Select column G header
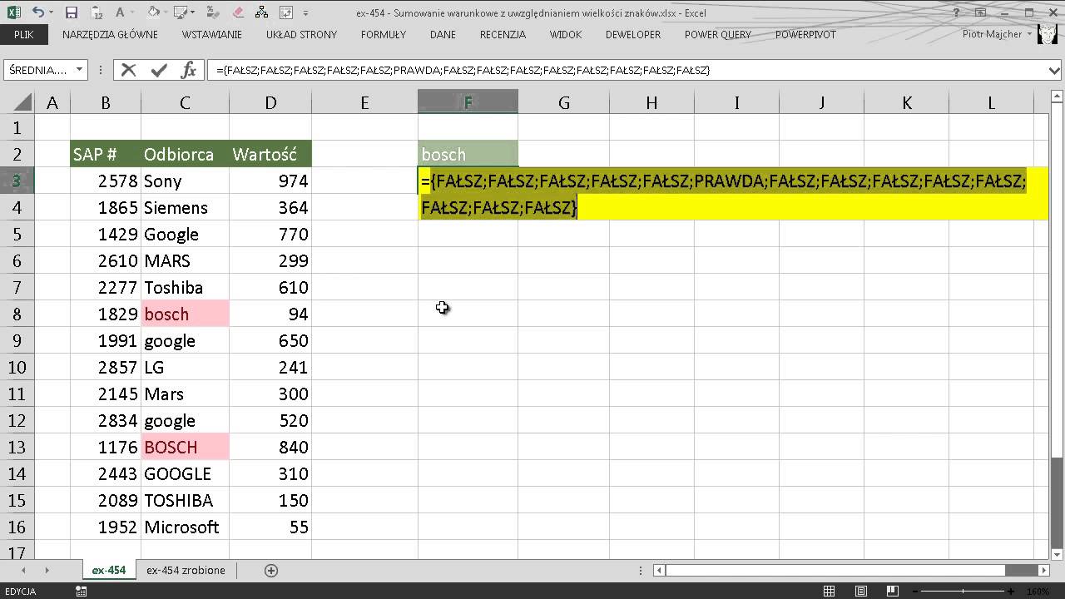The height and width of the screenshot is (599, 1065). click(x=563, y=102)
